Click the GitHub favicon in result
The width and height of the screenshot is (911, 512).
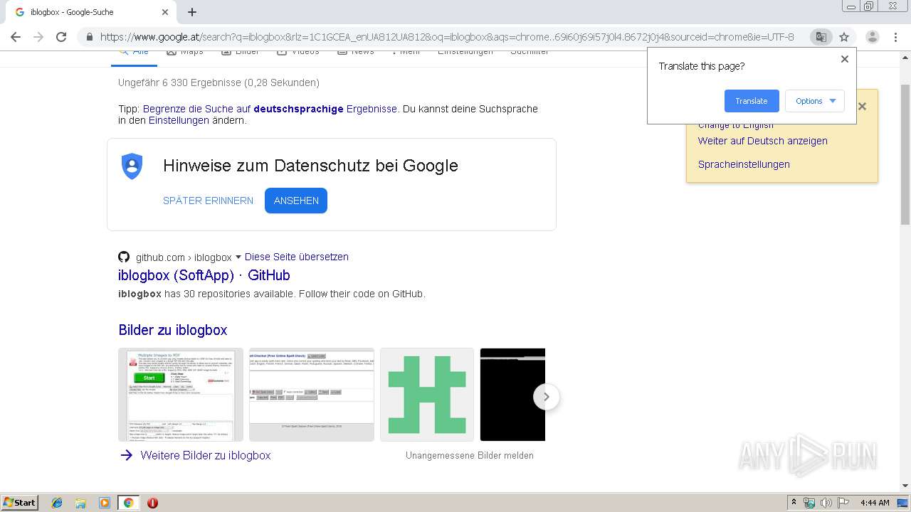tap(124, 257)
